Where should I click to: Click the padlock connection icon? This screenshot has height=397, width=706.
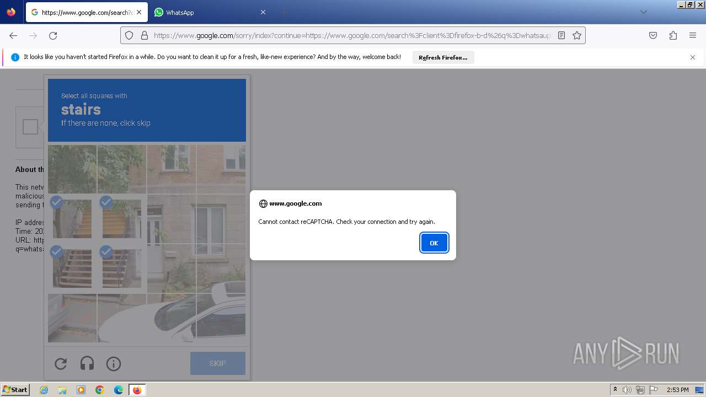coord(145,35)
